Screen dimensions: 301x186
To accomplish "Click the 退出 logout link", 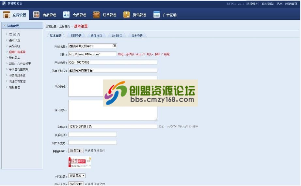I will tap(279, 4).
